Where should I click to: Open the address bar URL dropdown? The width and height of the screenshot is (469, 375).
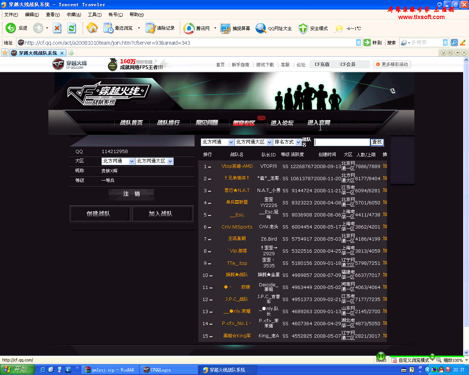(358, 42)
